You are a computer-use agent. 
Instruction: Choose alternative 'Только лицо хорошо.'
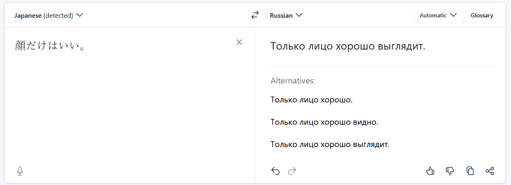click(311, 100)
